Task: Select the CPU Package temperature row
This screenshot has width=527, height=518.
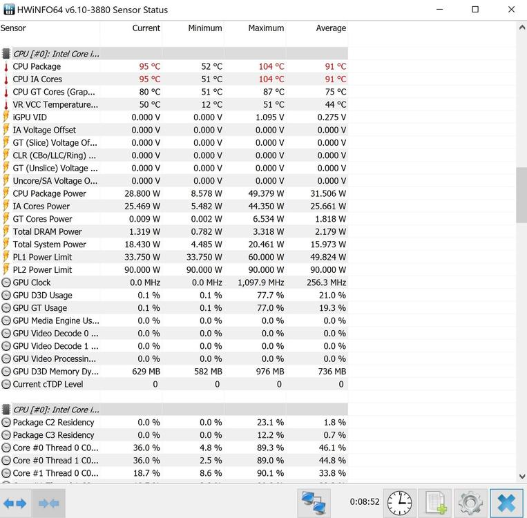Action: (x=37, y=67)
